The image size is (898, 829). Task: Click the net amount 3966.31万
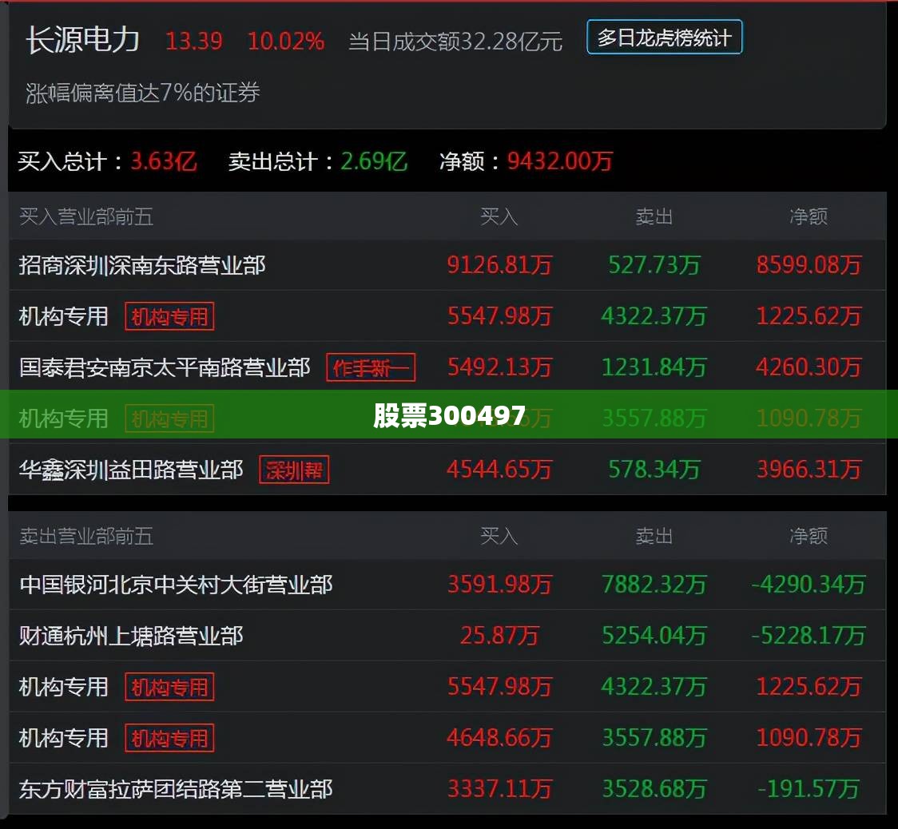click(x=809, y=470)
